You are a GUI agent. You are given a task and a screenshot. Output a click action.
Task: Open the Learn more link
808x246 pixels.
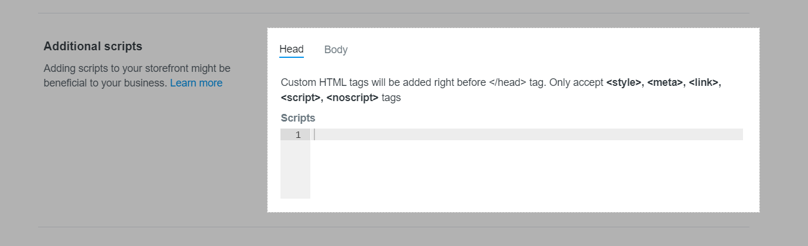196,83
